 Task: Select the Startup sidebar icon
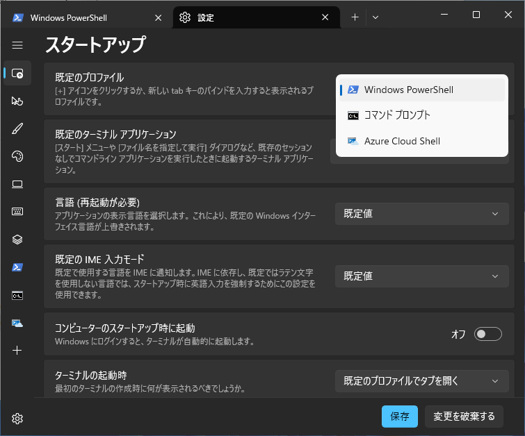tap(17, 73)
